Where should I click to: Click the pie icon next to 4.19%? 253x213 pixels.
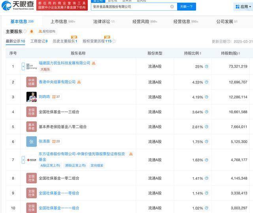click(206, 97)
